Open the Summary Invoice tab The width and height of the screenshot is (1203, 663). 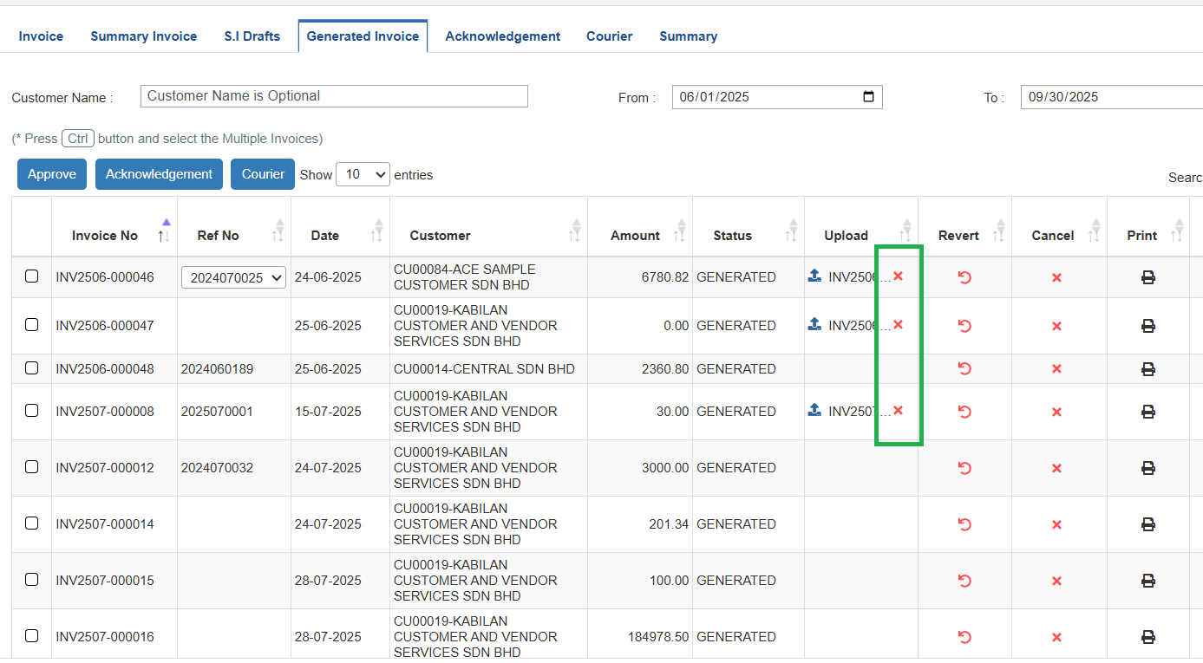[144, 36]
